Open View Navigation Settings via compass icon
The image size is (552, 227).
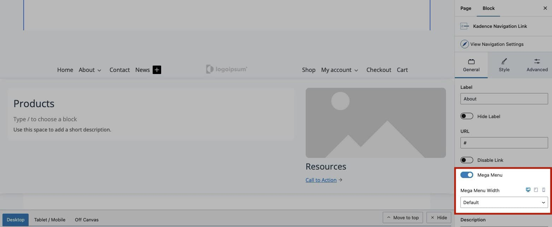pyautogui.click(x=464, y=44)
